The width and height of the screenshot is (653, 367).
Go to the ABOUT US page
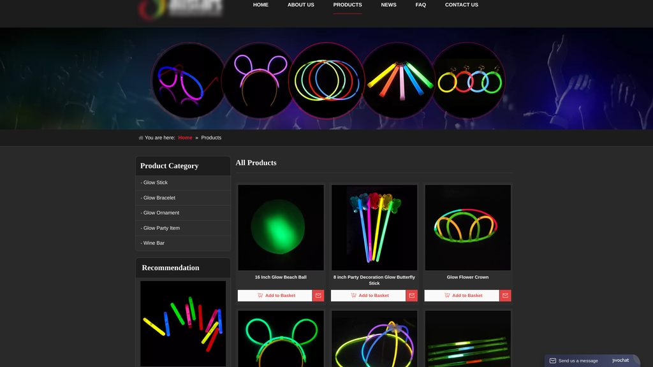pos(301,5)
